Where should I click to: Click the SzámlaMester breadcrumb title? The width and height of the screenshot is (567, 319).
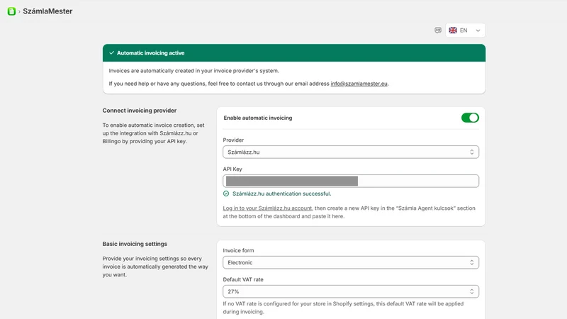pyautogui.click(x=47, y=11)
